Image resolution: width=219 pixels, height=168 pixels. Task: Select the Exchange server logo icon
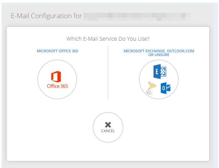coord(160,72)
